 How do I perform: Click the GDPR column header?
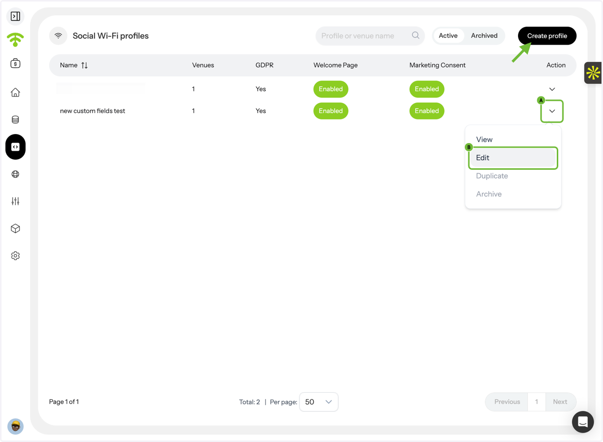(x=264, y=65)
